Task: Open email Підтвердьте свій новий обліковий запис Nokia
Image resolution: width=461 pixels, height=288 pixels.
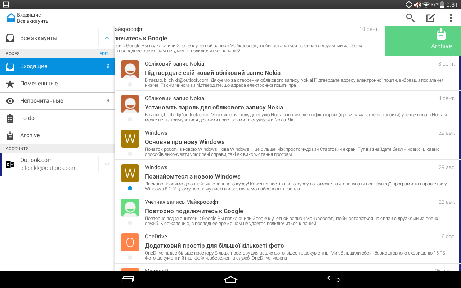Action: tap(287, 73)
